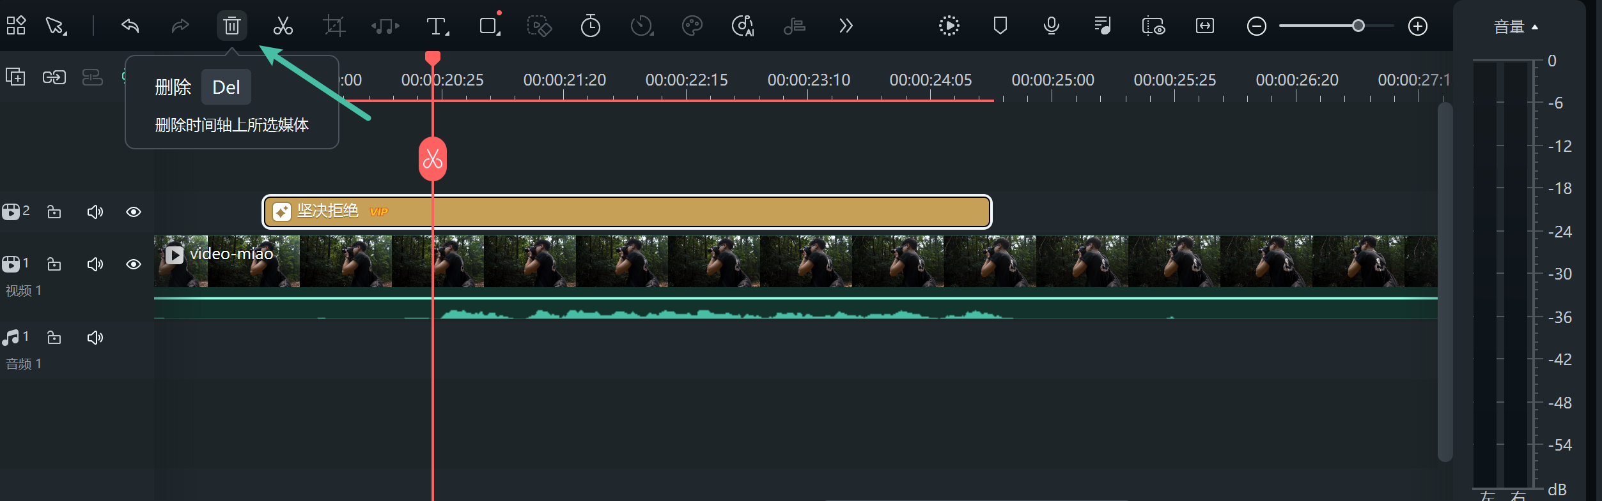The width and height of the screenshot is (1602, 501).
Task: Mute video track 2
Action: pyautogui.click(x=95, y=212)
